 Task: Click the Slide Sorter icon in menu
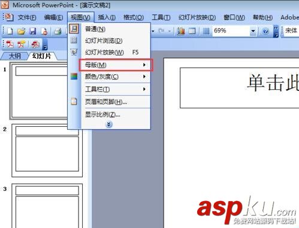point(74,40)
